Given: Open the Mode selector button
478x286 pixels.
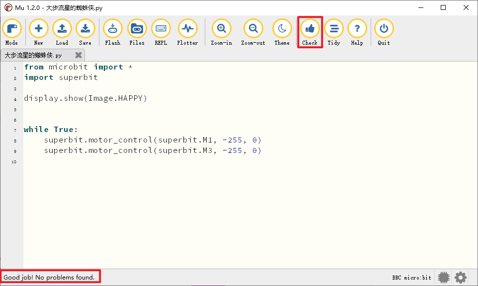Looking at the screenshot, I should pyautogui.click(x=11, y=32).
